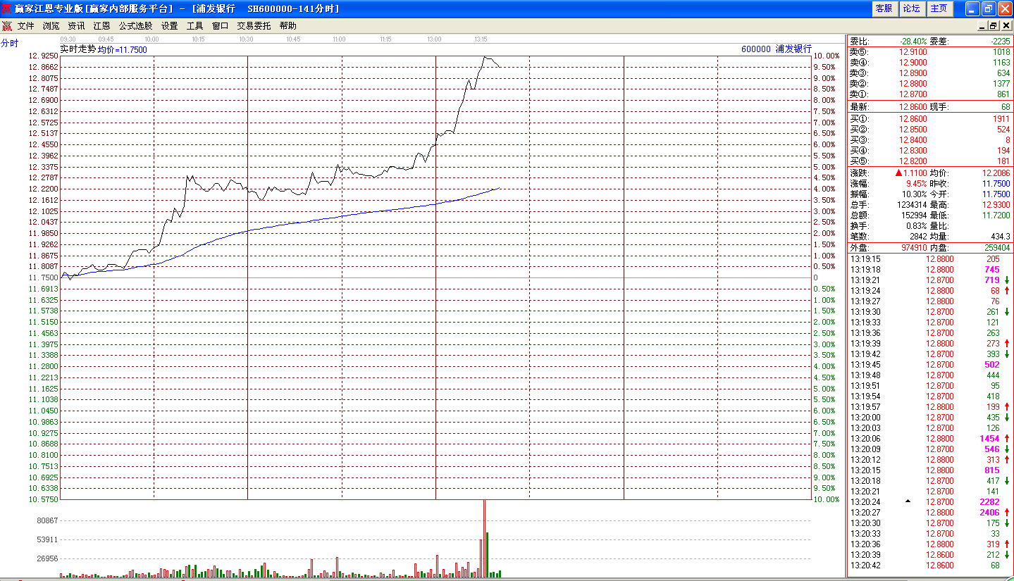Open the 交易委托 menu
Image resolution: width=1014 pixels, height=581 pixels.
254,25
